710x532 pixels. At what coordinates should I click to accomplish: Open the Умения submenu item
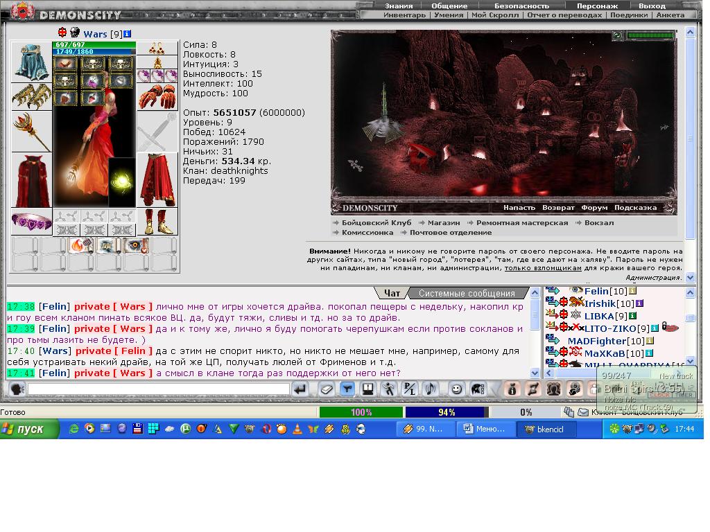tap(449, 15)
